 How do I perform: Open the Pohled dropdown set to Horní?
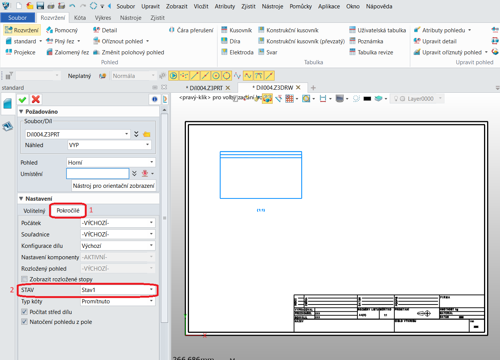(111, 162)
